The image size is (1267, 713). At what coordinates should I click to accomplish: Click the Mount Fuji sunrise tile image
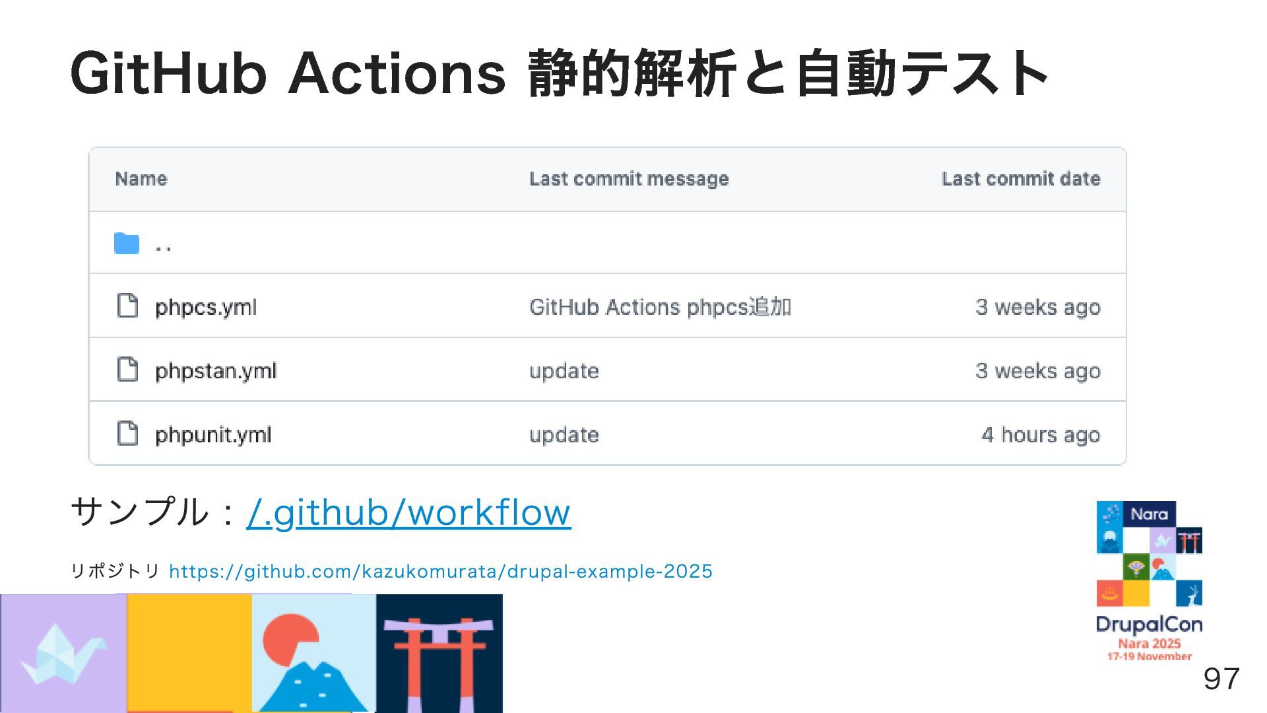pyautogui.click(x=313, y=653)
